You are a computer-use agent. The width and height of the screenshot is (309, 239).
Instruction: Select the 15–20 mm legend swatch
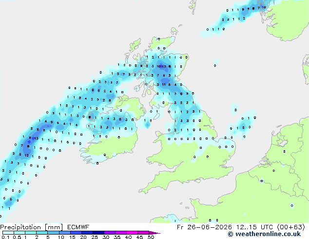click(76, 233)
